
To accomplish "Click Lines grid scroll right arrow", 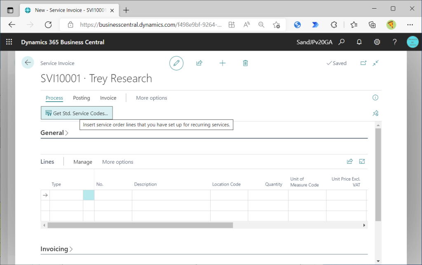I will pyautogui.click(x=364, y=225).
